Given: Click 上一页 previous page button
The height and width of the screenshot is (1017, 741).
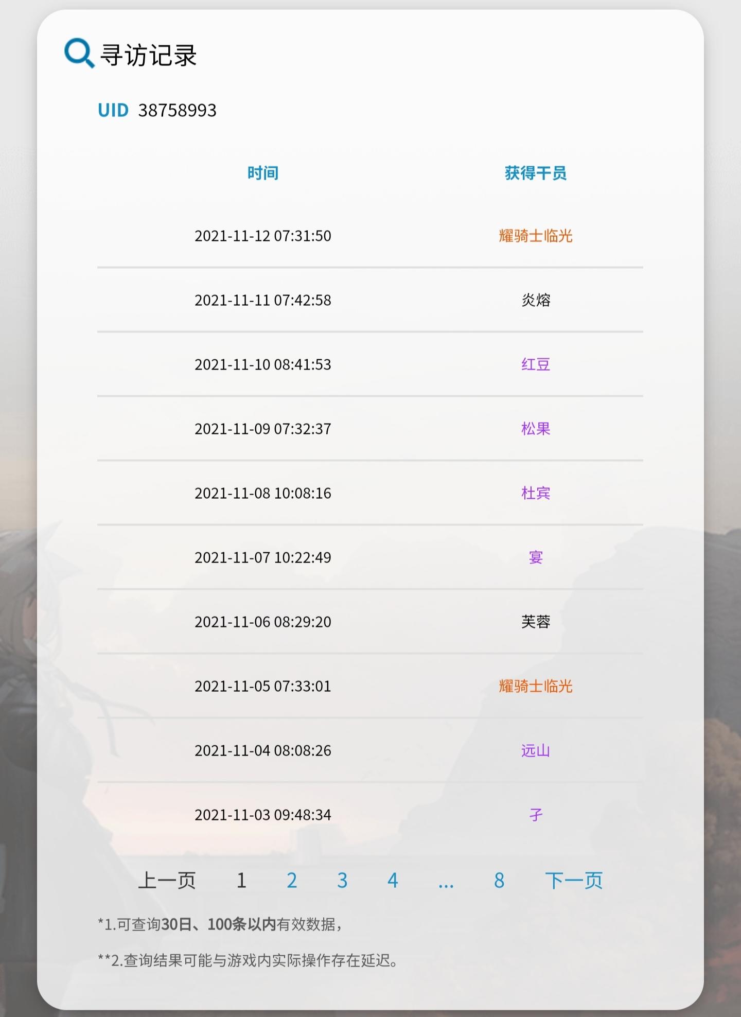Looking at the screenshot, I should [x=167, y=880].
